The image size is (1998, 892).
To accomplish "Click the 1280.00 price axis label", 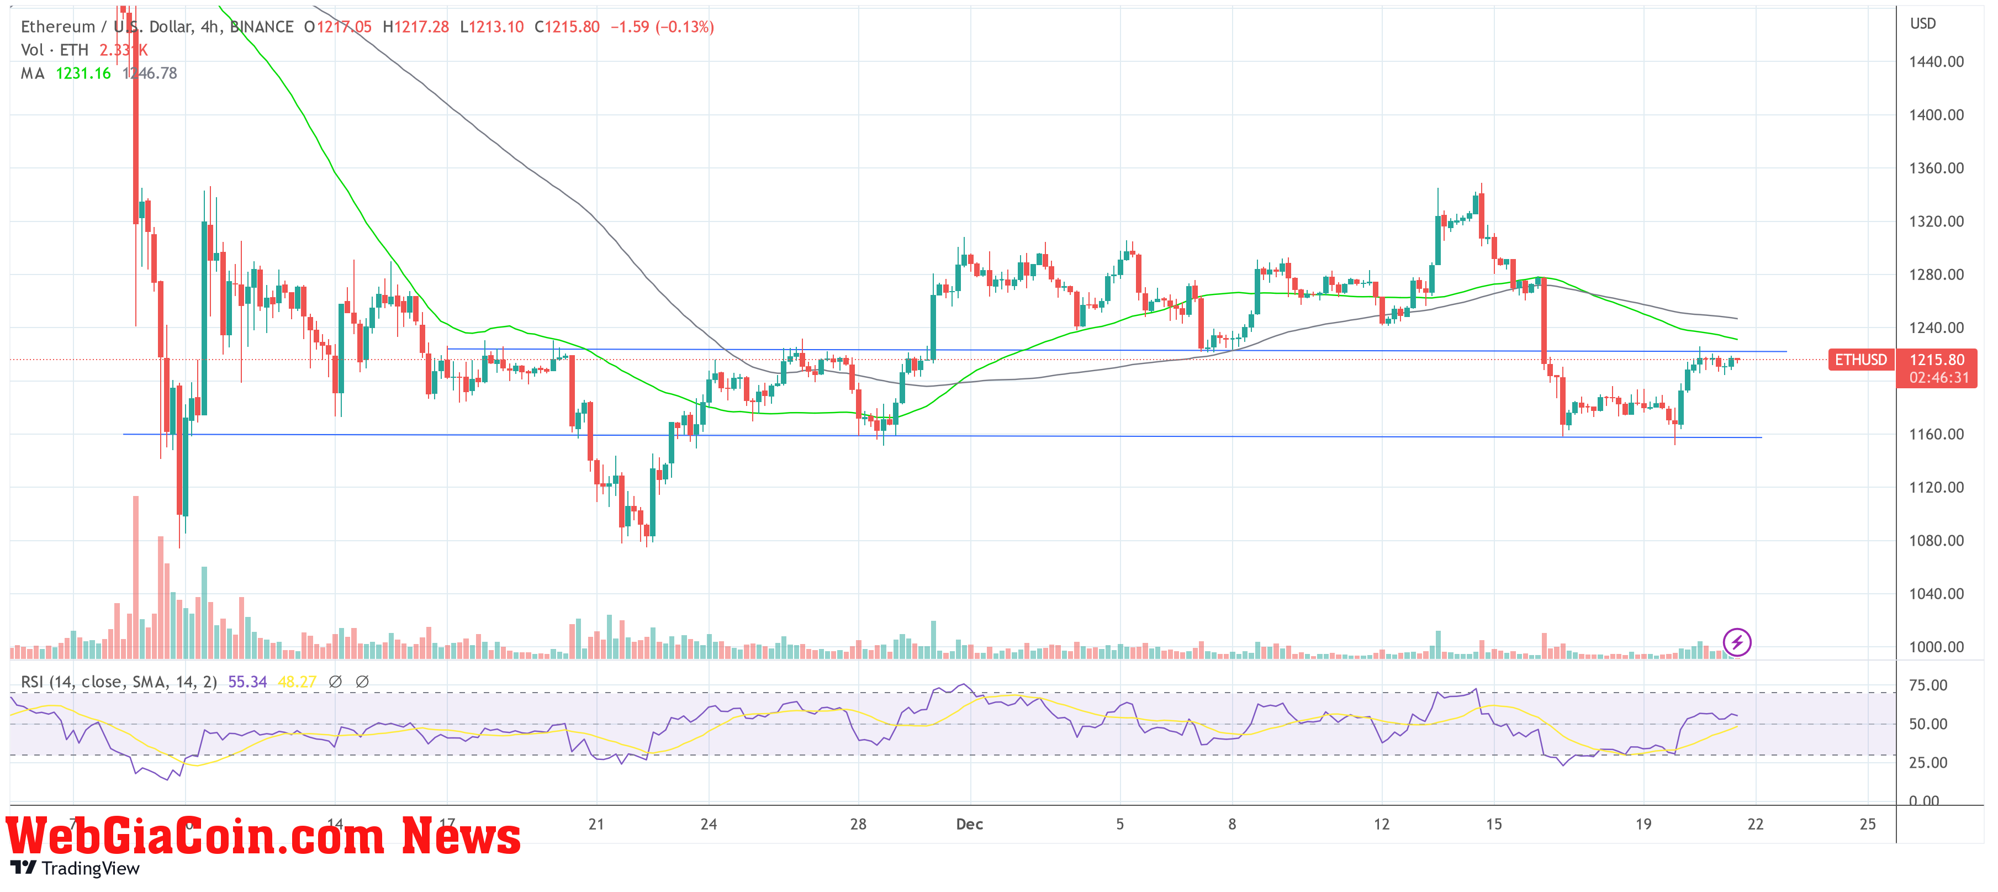I will pos(1936,275).
